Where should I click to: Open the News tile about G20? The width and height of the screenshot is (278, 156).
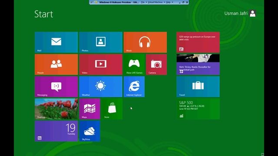click(198, 42)
